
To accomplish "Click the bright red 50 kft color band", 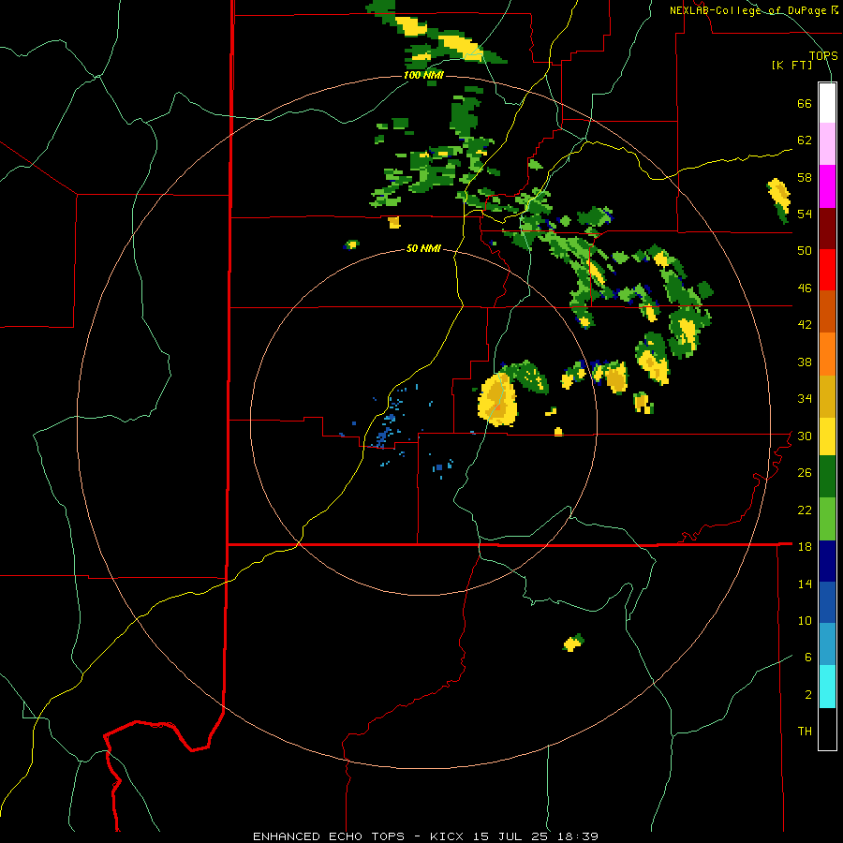I will (827, 270).
